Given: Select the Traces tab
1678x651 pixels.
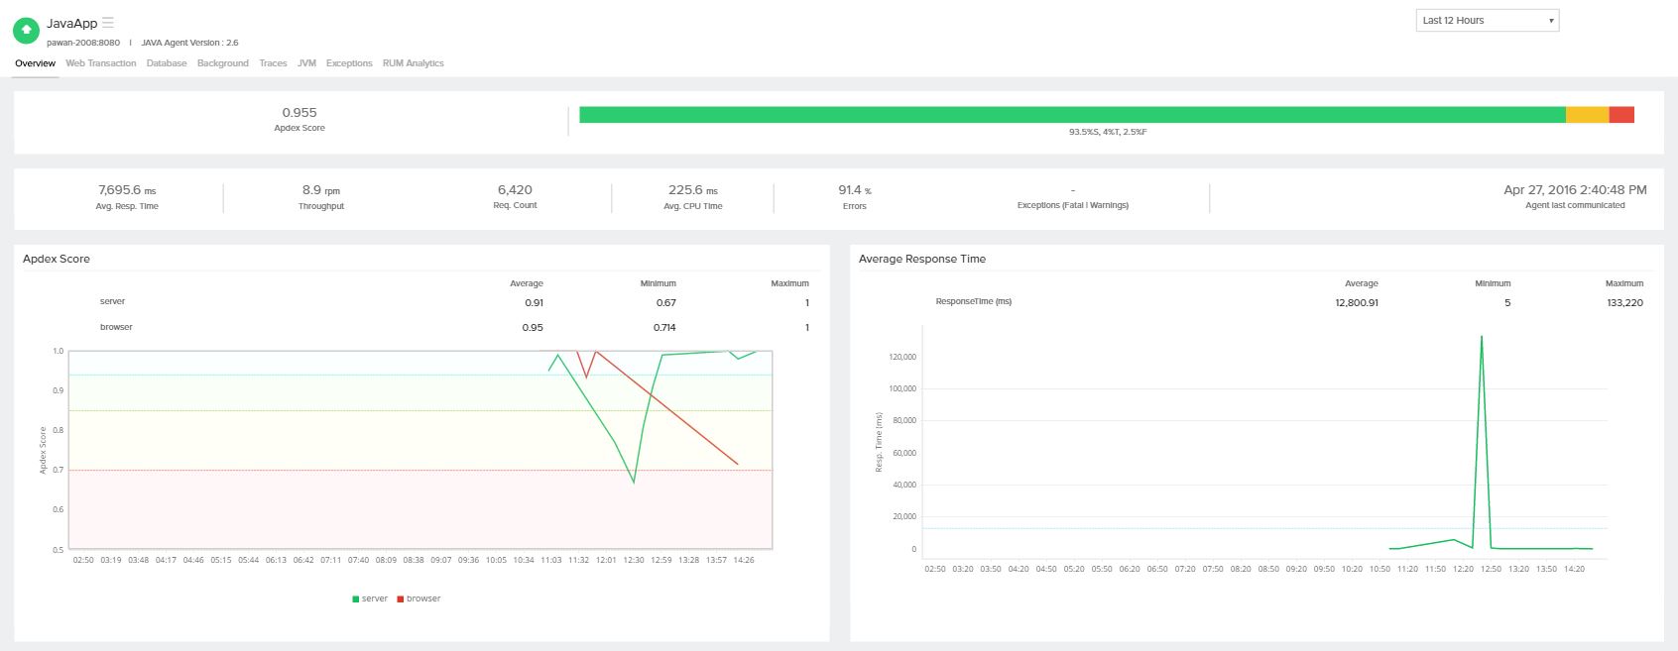Looking at the screenshot, I should tap(273, 63).
